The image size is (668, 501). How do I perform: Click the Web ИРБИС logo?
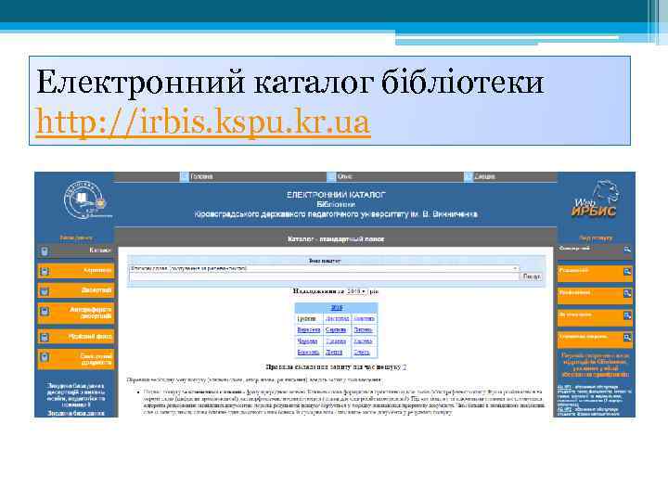(595, 199)
